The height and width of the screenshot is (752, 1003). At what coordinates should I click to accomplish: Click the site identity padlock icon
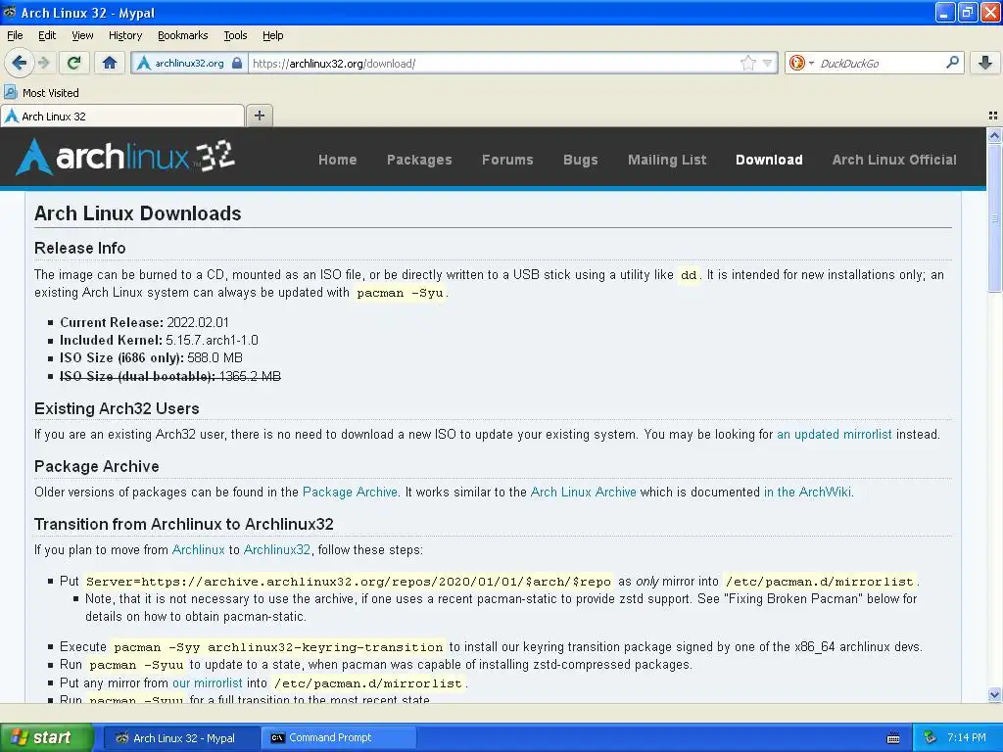point(237,63)
